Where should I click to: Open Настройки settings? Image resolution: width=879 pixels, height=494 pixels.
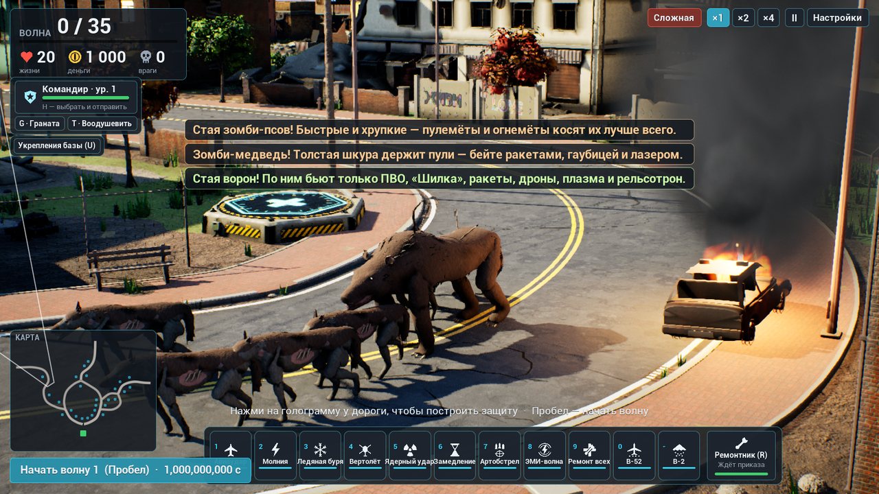[x=838, y=18]
